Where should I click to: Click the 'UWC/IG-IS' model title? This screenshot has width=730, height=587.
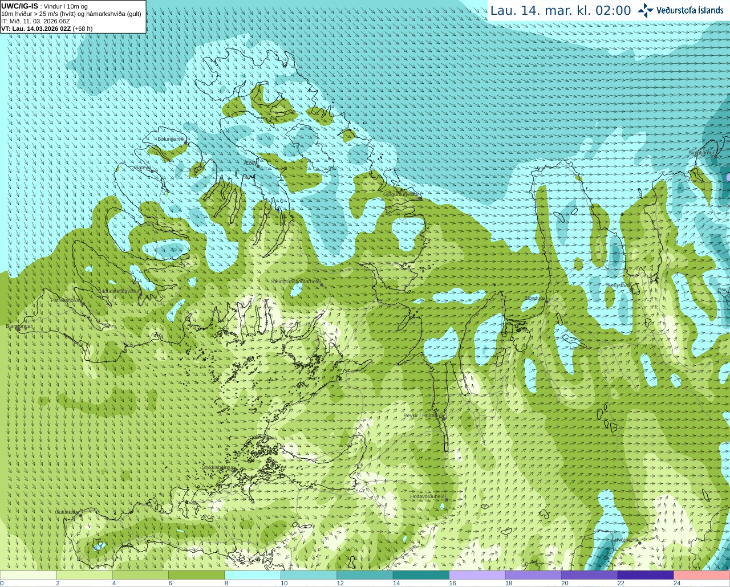point(19,6)
